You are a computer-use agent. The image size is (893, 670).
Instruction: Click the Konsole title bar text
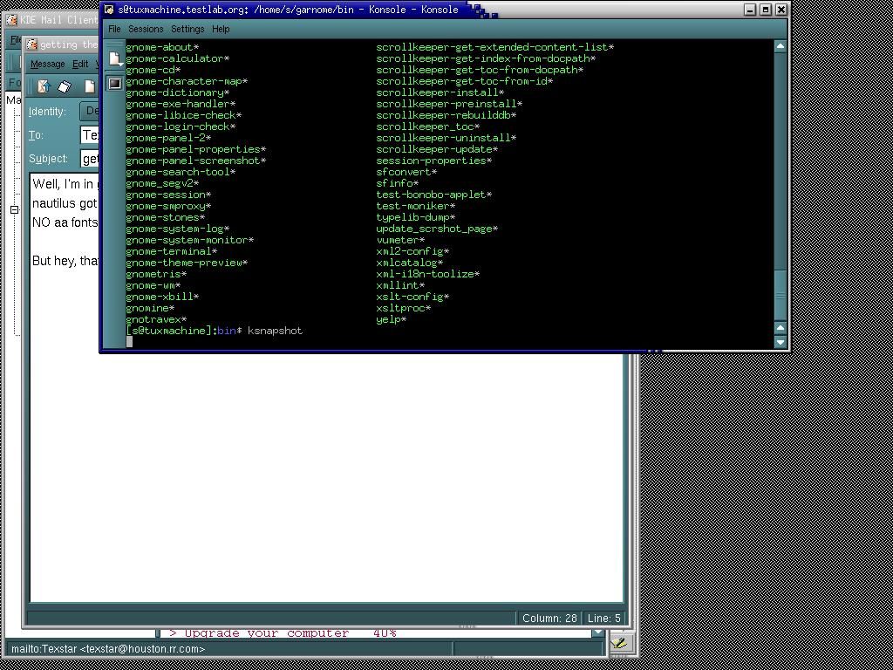point(288,9)
